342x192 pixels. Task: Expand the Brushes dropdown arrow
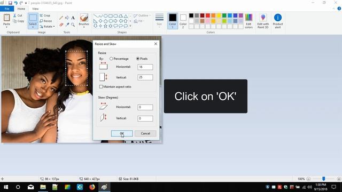tap(84, 27)
